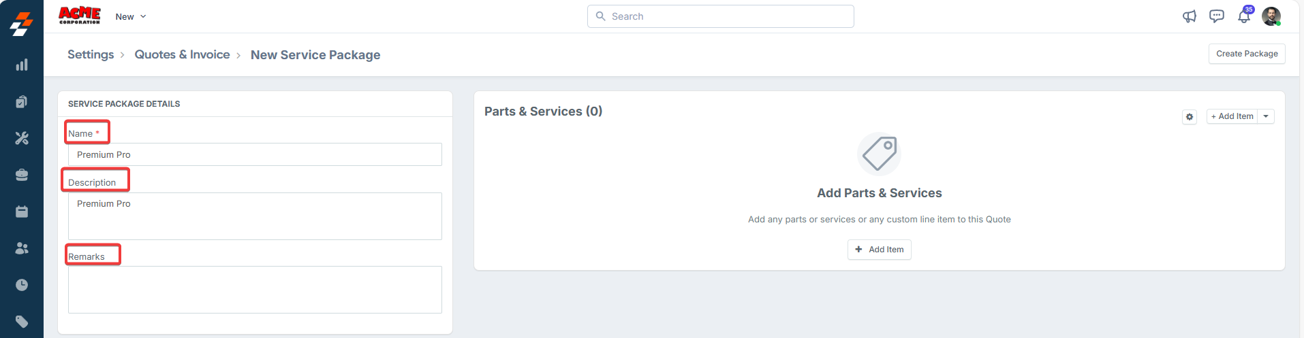The height and width of the screenshot is (338, 1304).
Task: Click the Parts & Services gear settings icon
Action: click(x=1190, y=117)
